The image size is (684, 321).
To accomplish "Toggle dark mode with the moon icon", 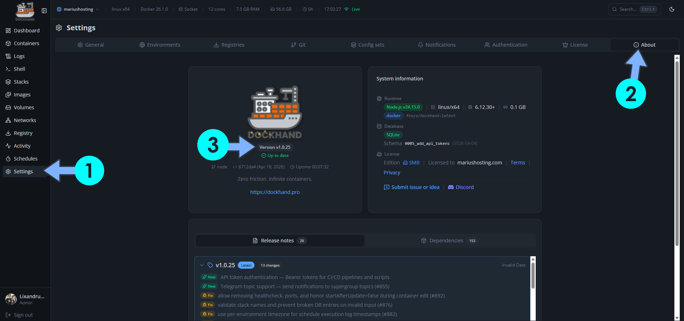I will (672, 9).
